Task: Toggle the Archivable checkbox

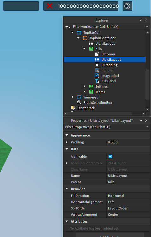Action: [110, 157]
